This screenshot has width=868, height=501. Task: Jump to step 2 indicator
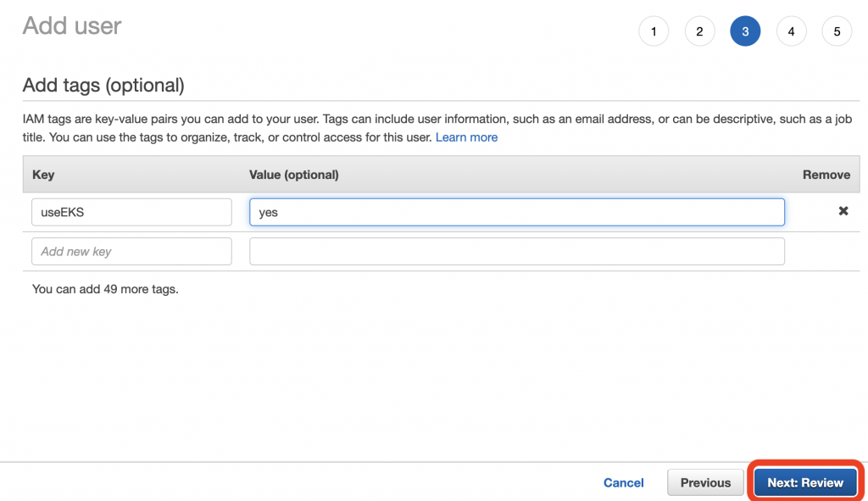[x=699, y=32]
